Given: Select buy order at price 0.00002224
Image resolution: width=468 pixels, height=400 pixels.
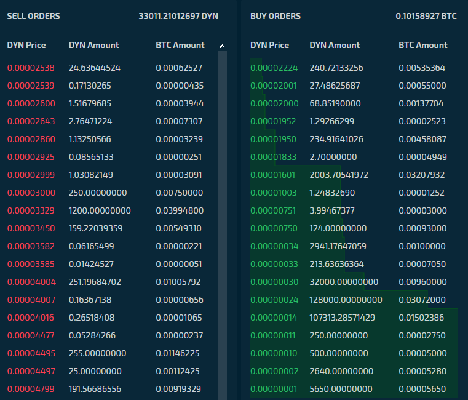Looking at the screenshot, I should coord(354,68).
